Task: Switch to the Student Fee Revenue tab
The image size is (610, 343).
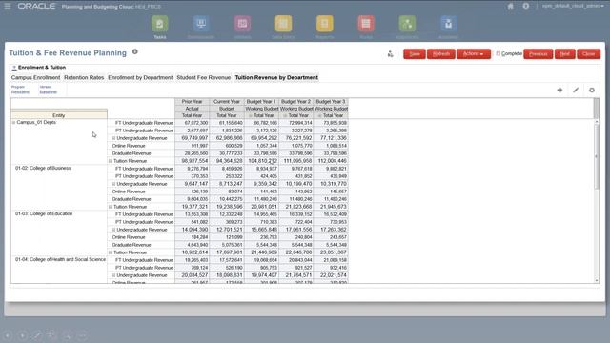Action: pyautogui.click(x=203, y=78)
